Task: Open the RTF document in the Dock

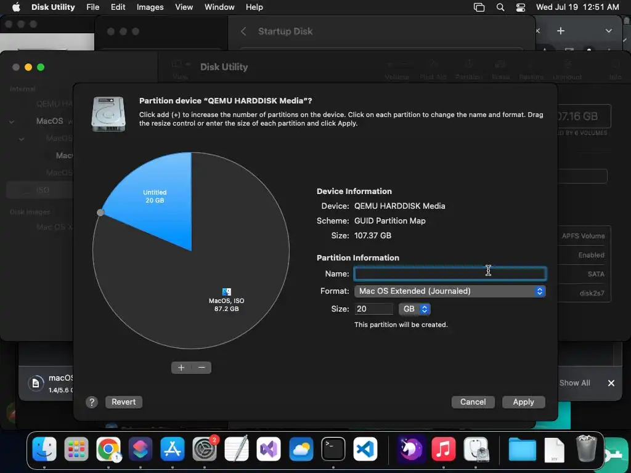Action: pos(554,450)
